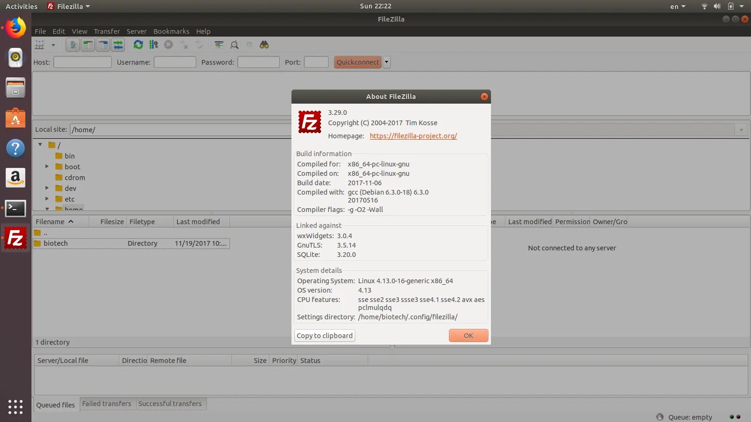The image size is (751, 422).
Task: Sort remote files by Permission column
Action: click(572, 222)
